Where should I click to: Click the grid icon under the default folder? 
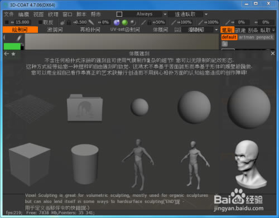(x=225, y=44)
